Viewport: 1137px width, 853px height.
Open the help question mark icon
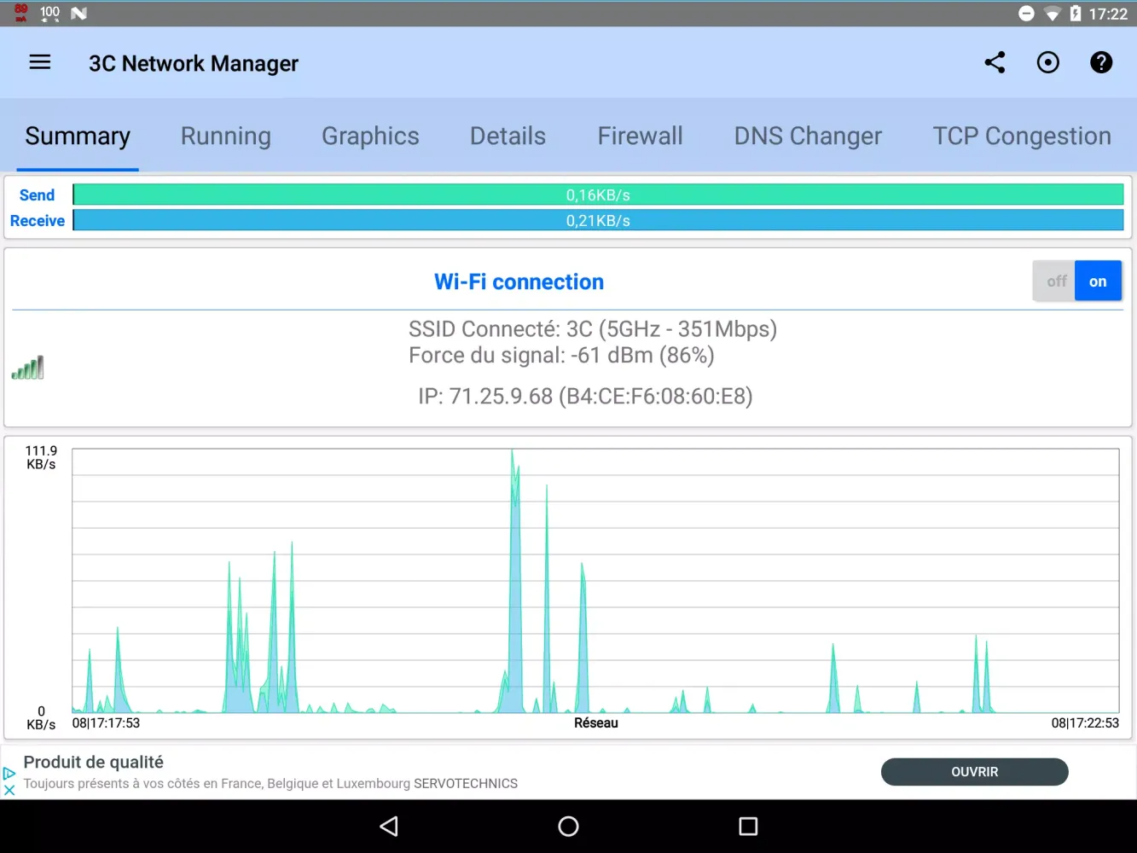pyautogui.click(x=1101, y=62)
